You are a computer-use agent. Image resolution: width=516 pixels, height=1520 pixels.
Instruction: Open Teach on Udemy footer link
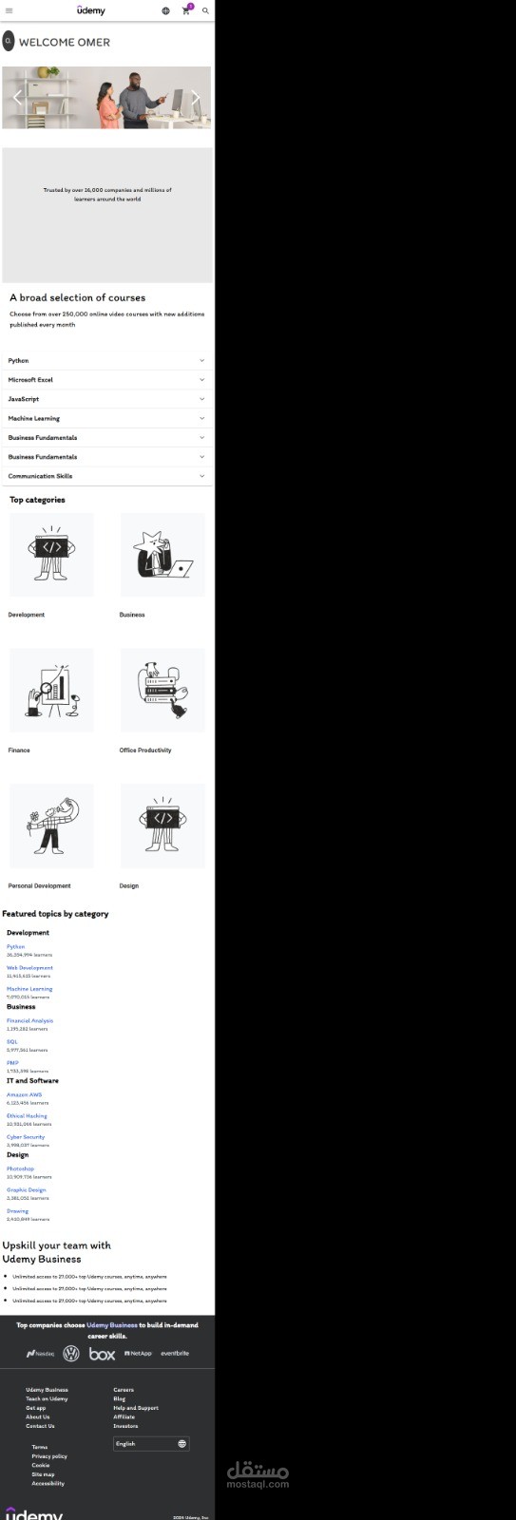[47, 1399]
